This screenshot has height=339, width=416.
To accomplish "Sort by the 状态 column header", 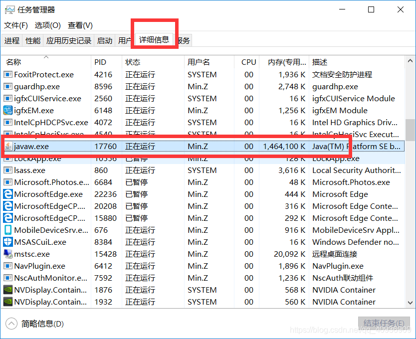I will point(153,62).
